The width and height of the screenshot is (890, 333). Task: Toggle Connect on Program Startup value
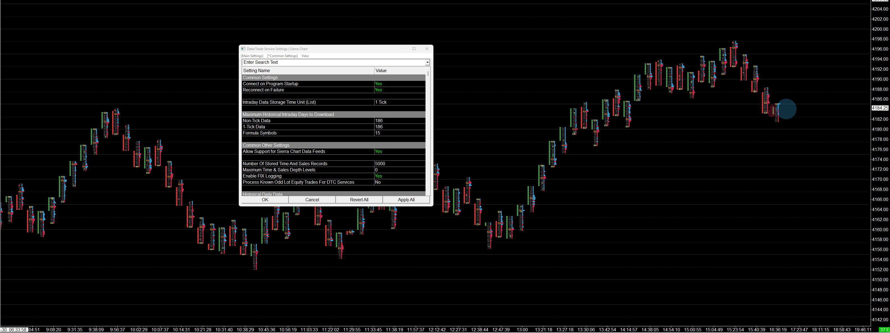(x=378, y=84)
